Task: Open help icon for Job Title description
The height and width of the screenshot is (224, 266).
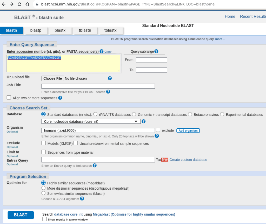Action: click(x=108, y=92)
